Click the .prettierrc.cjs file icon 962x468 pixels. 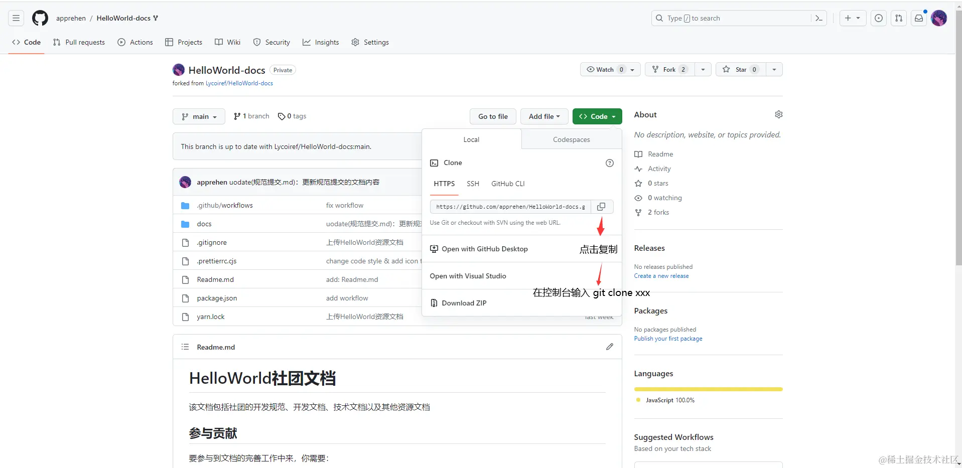tap(185, 261)
